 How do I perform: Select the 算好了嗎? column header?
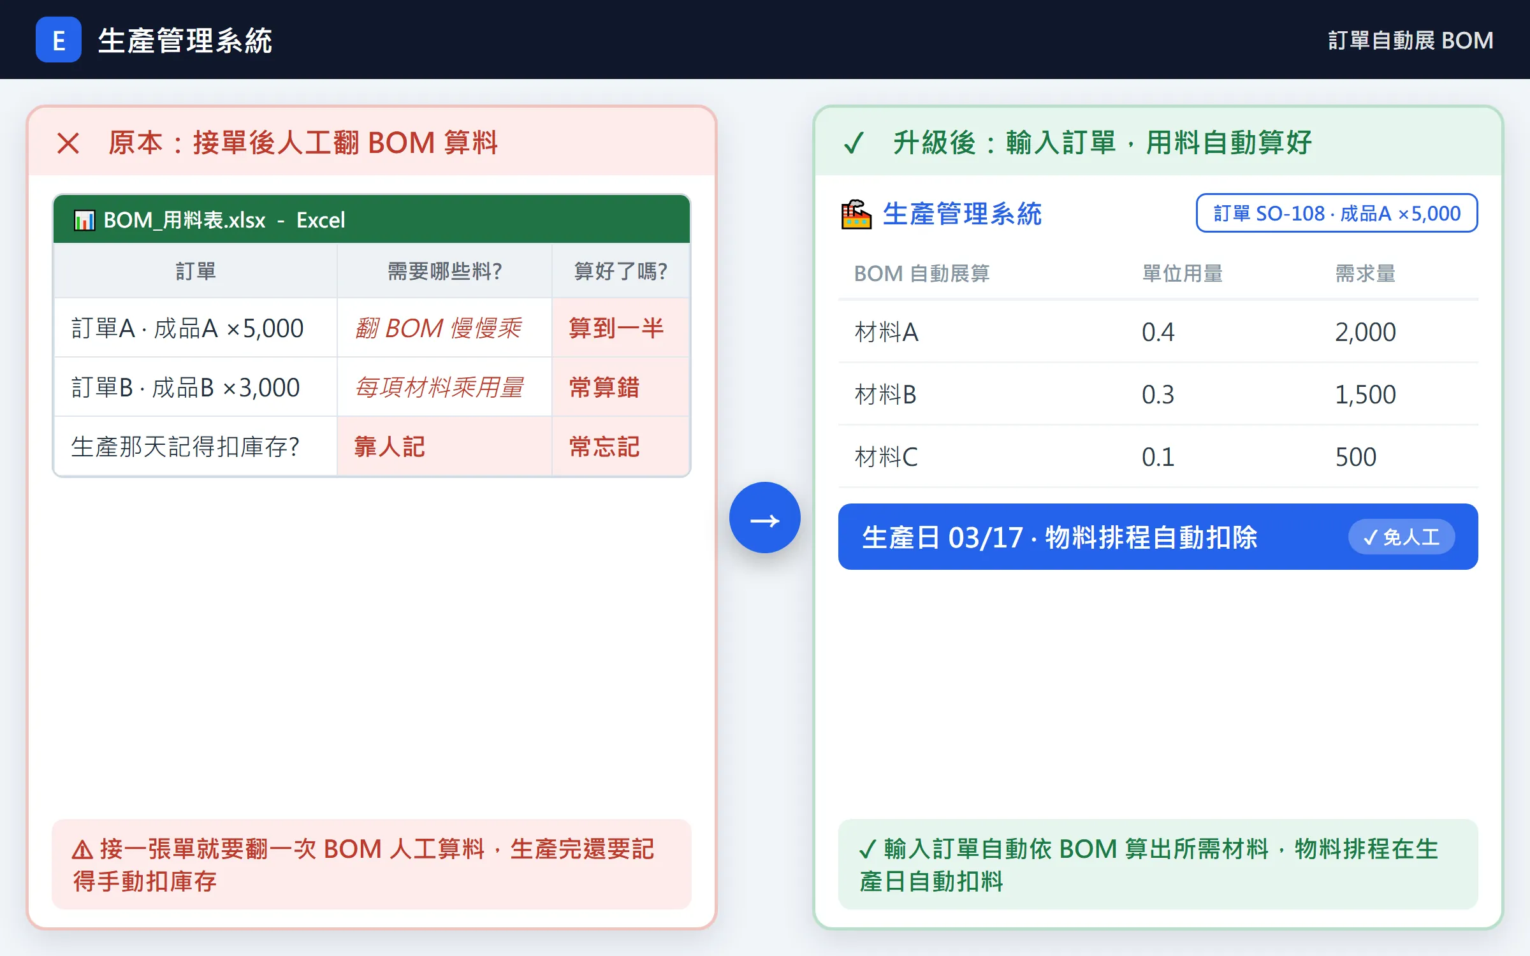[x=621, y=272]
